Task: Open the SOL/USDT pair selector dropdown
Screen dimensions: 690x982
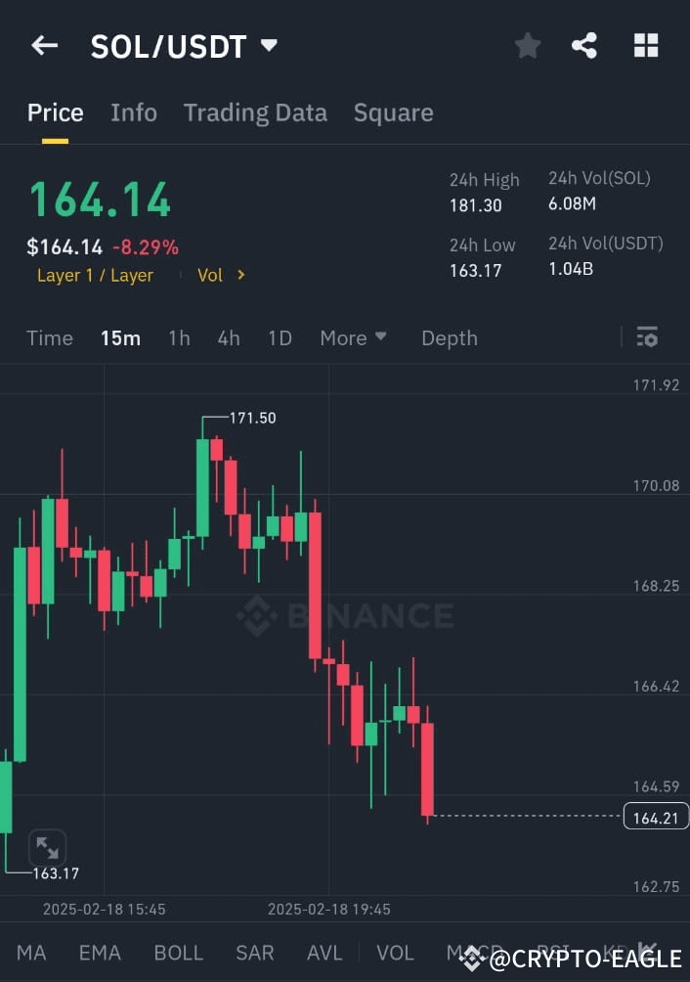Action: (186, 45)
